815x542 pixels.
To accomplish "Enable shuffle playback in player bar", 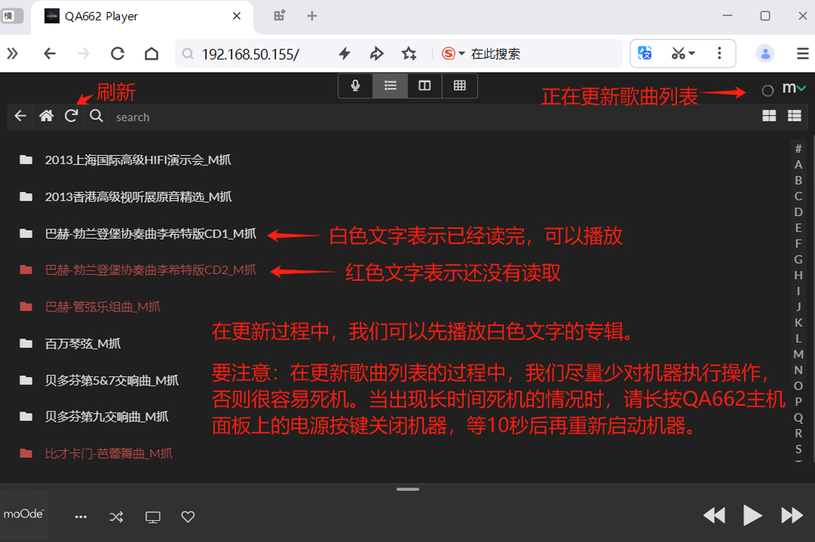I will point(116,516).
